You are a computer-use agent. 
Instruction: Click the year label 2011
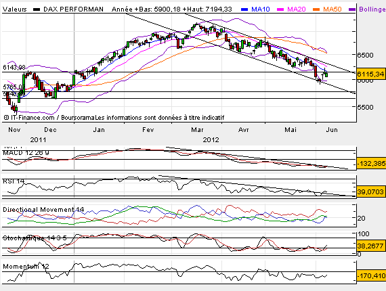tap(38, 139)
